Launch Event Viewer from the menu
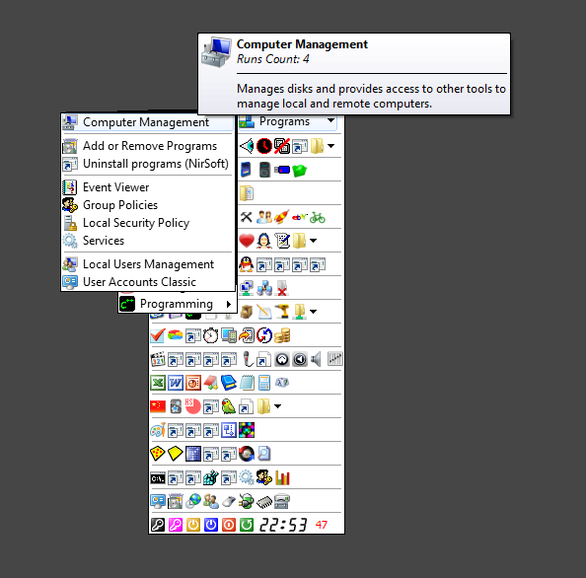586x578 pixels. point(147,187)
